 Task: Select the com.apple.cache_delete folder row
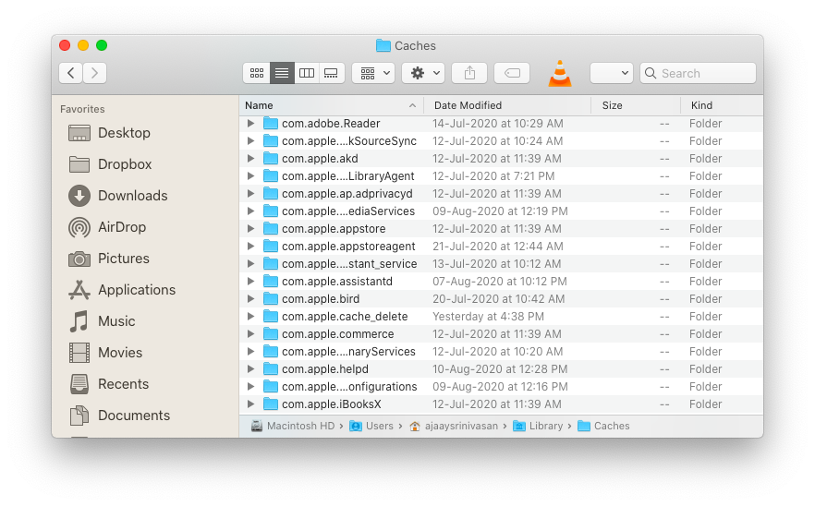(x=344, y=317)
